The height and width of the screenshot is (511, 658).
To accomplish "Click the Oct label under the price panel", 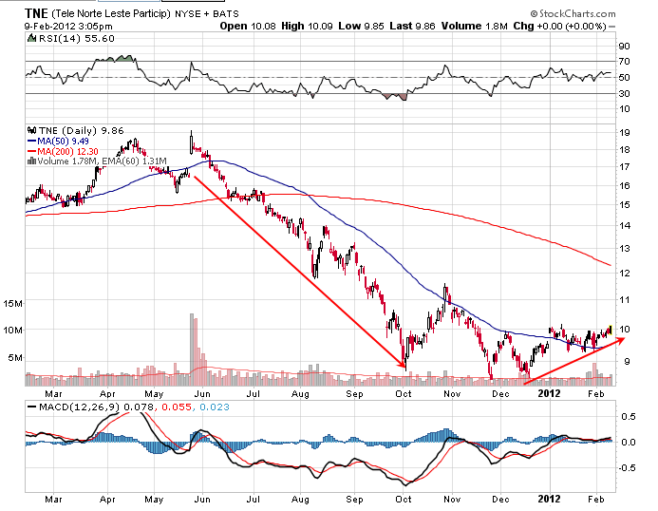I will tap(404, 394).
